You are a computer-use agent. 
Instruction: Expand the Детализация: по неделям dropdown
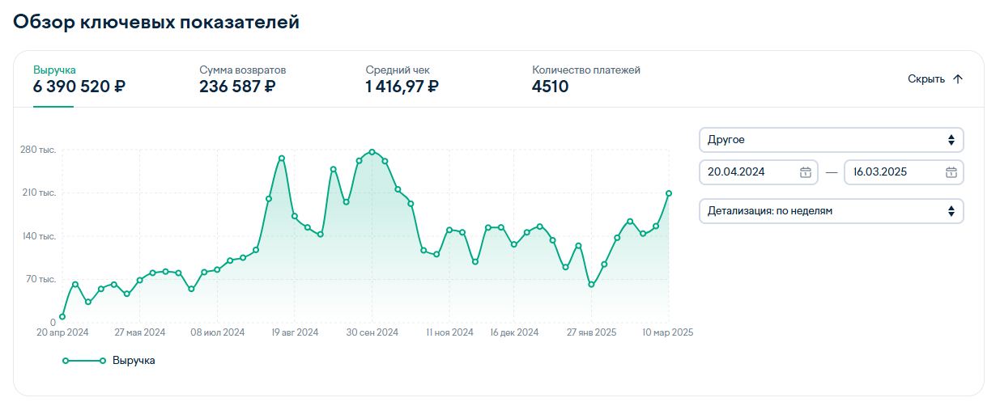pos(832,211)
